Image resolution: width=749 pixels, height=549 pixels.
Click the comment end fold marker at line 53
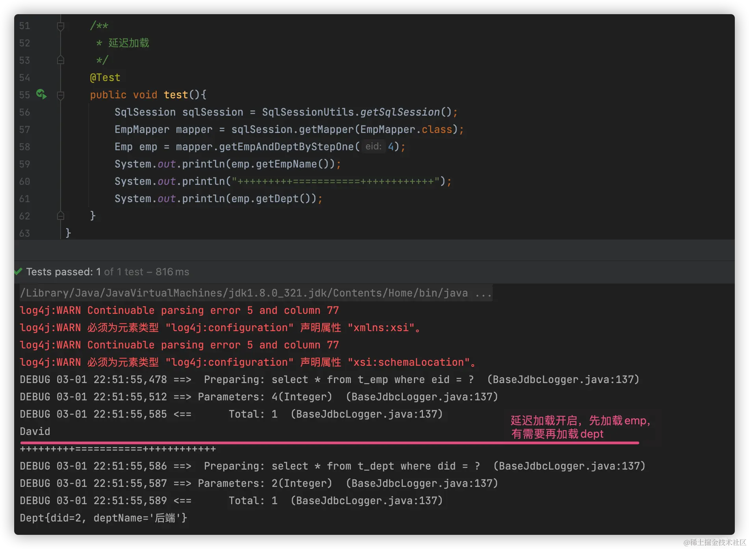click(x=61, y=60)
